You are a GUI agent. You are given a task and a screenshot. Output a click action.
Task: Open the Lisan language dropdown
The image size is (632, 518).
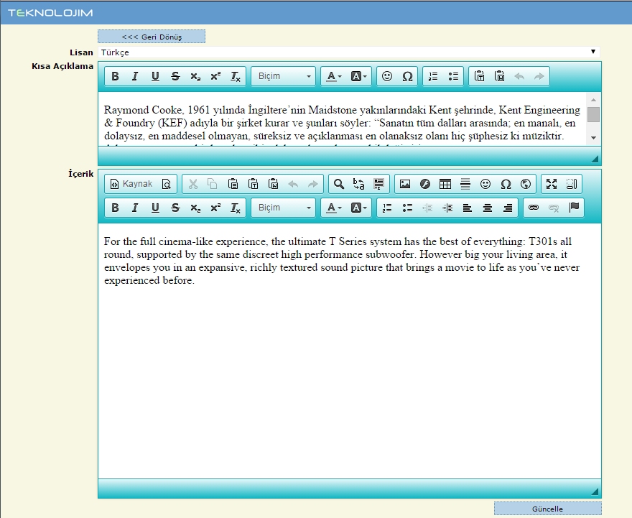click(x=348, y=52)
